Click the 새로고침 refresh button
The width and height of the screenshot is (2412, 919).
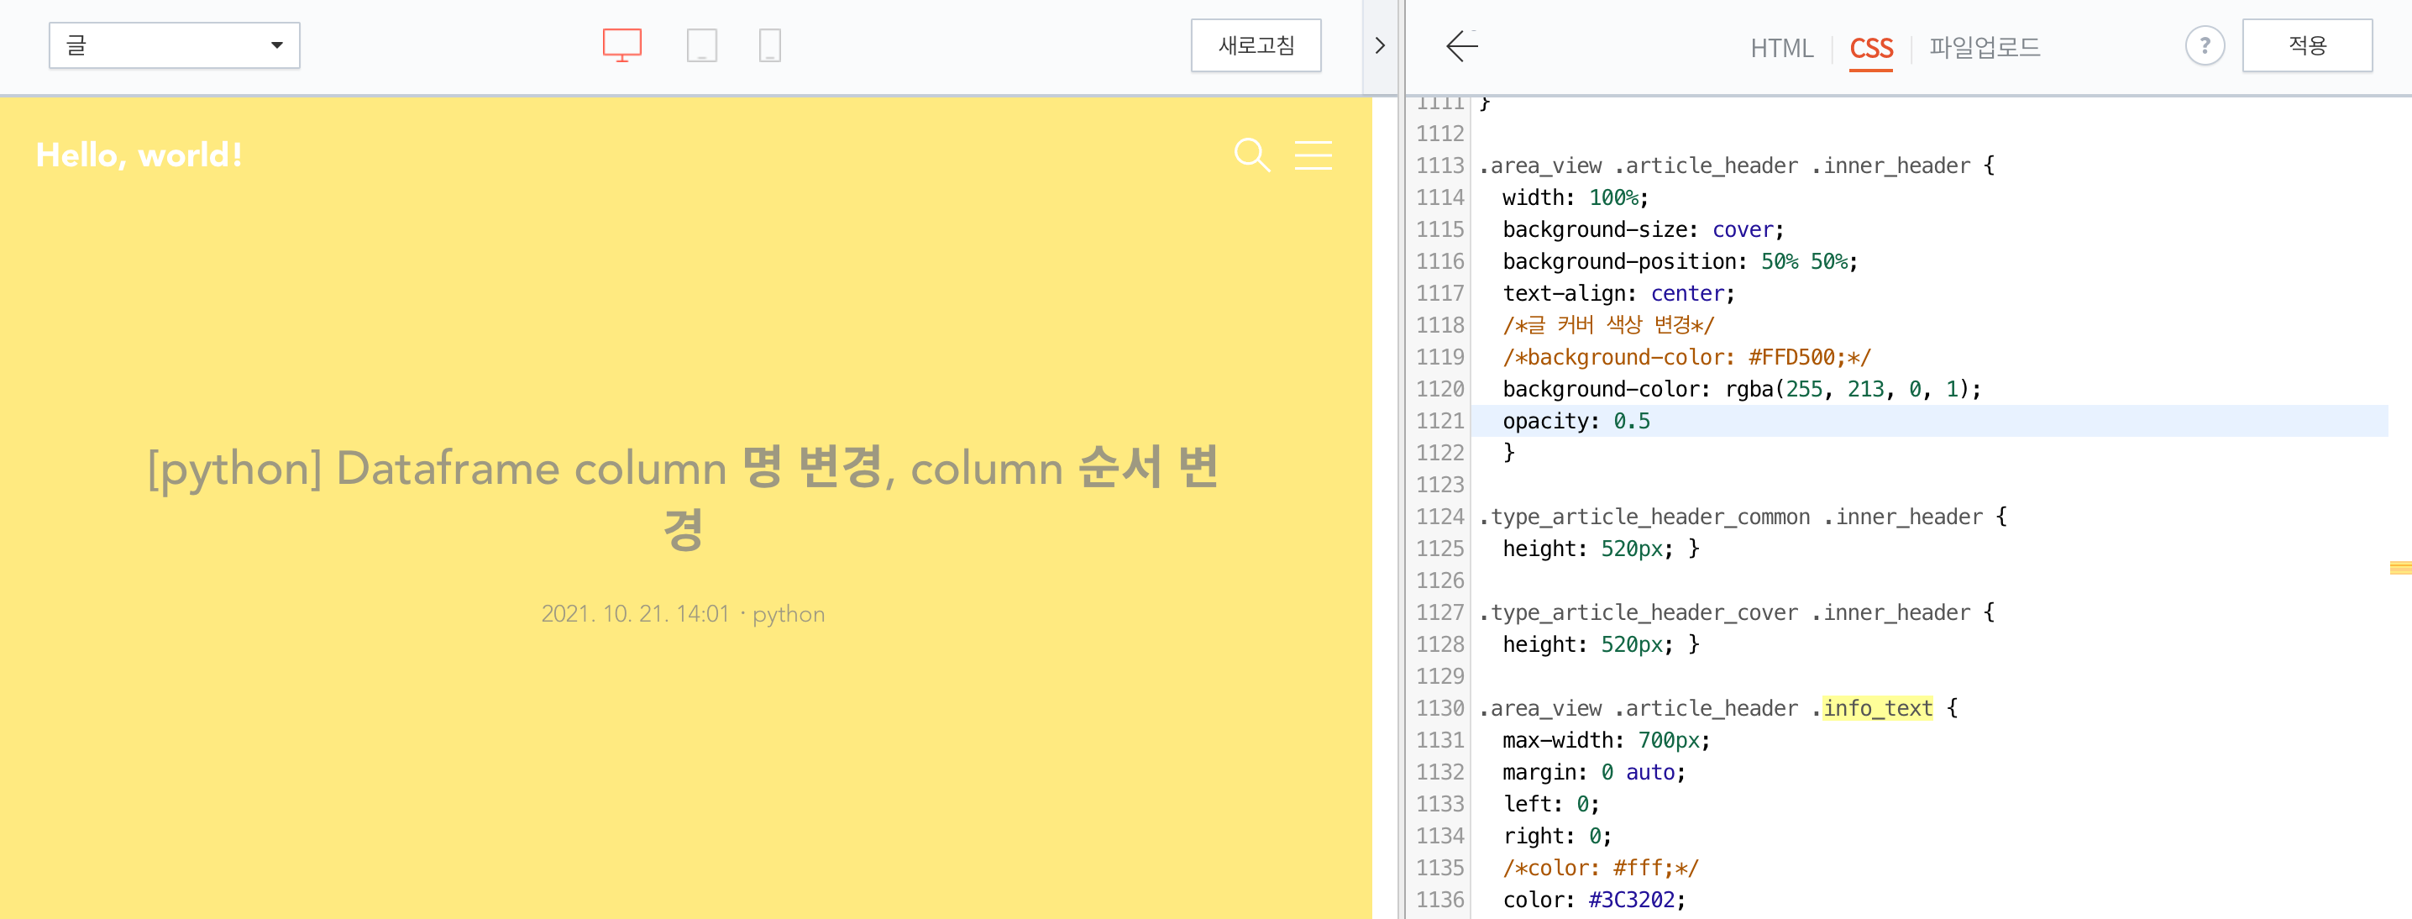click(x=1256, y=46)
